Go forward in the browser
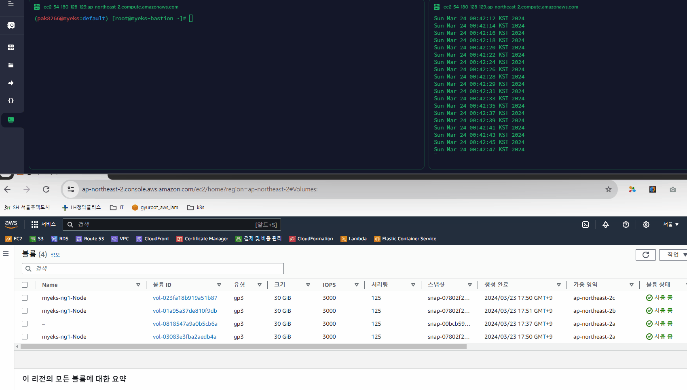Viewport: 687px width, 390px height. 27,189
